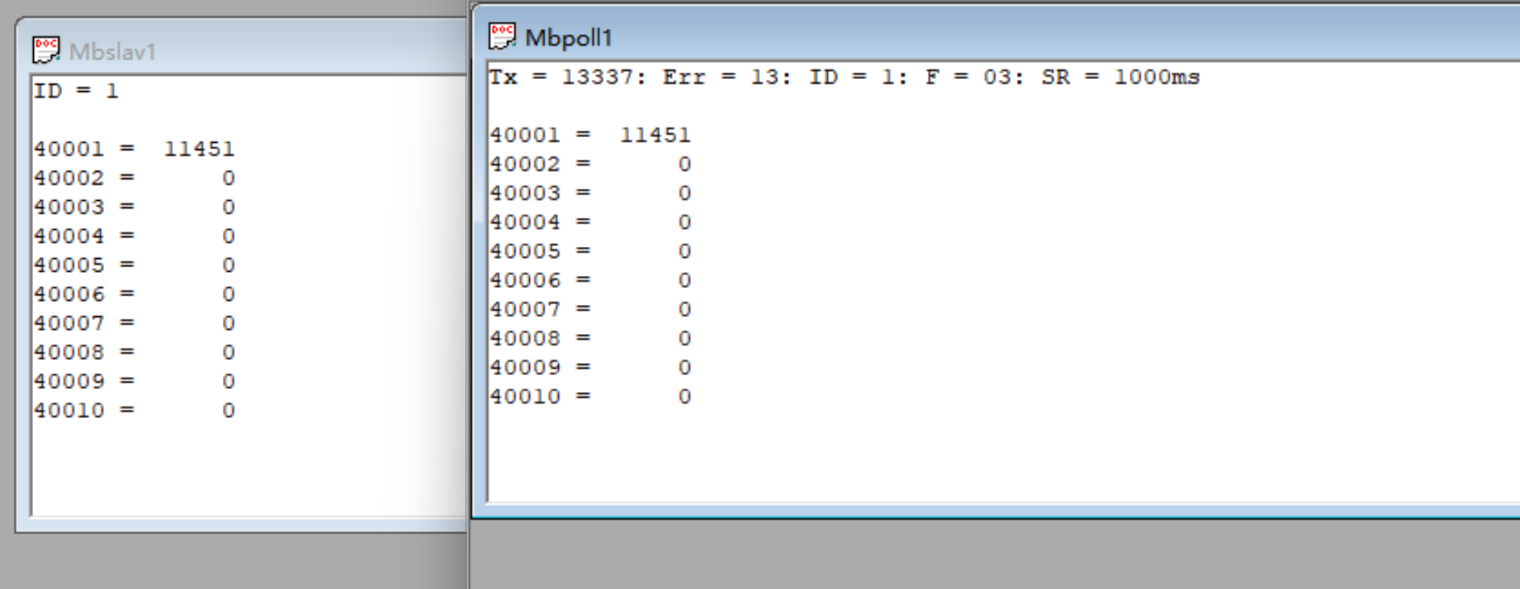The image size is (1520, 589).
Task: Select register 40003 value in Mbslav1
Action: coord(229,207)
